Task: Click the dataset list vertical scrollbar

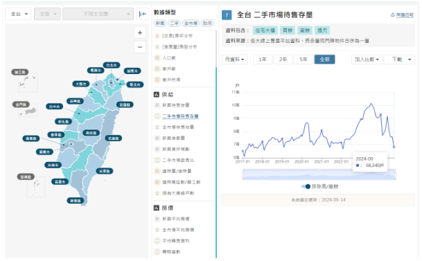Action: (216, 163)
